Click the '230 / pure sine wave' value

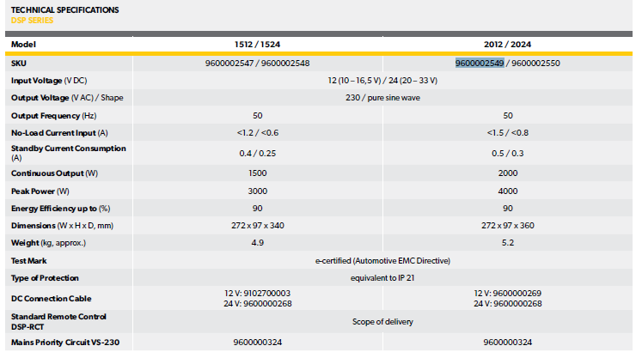pos(382,97)
